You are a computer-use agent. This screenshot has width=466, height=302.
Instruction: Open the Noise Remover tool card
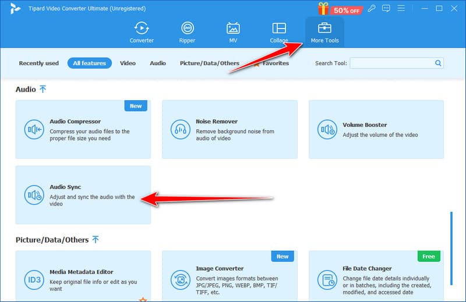(230, 130)
